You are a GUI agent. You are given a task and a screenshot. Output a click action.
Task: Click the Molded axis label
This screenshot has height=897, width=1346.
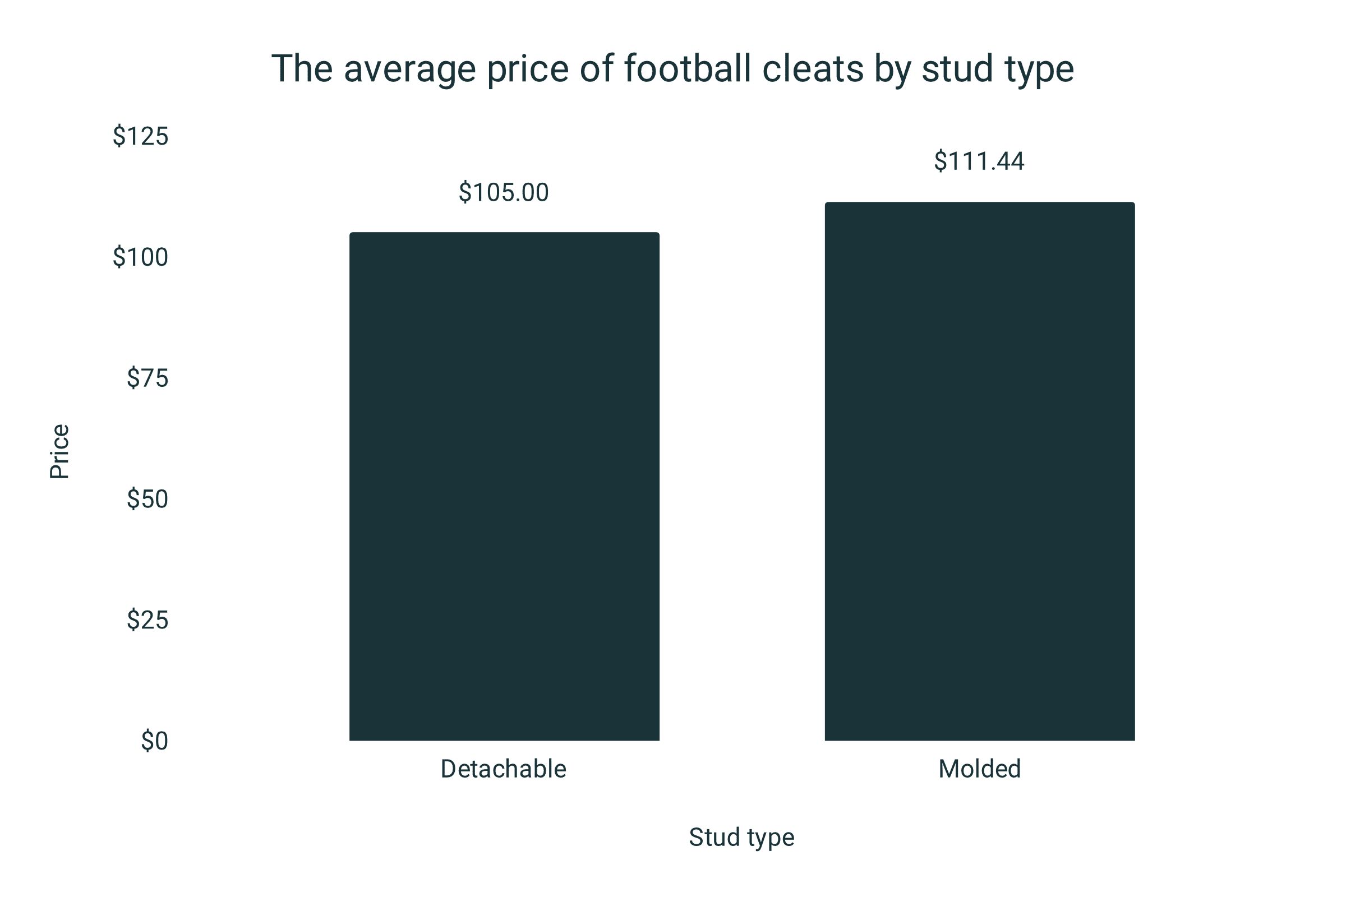tap(980, 769)
